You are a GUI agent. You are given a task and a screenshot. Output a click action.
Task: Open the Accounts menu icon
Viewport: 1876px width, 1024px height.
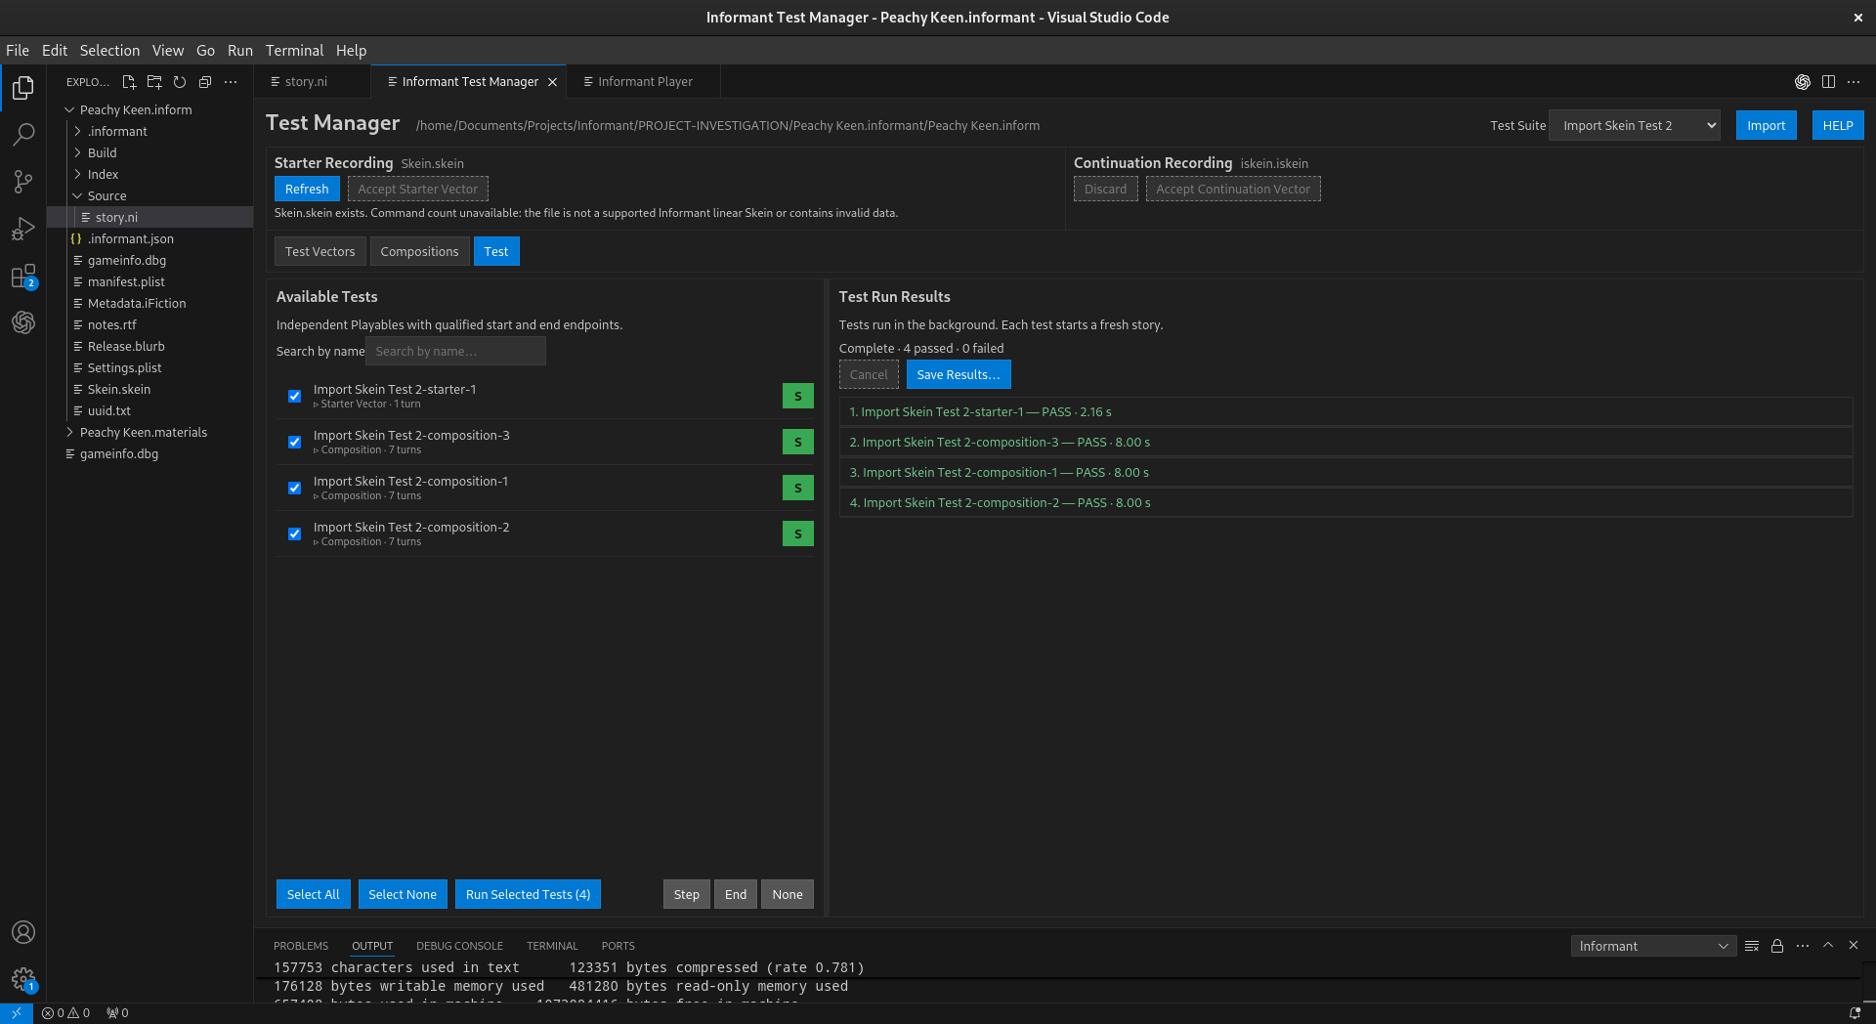tap(23, 932)
